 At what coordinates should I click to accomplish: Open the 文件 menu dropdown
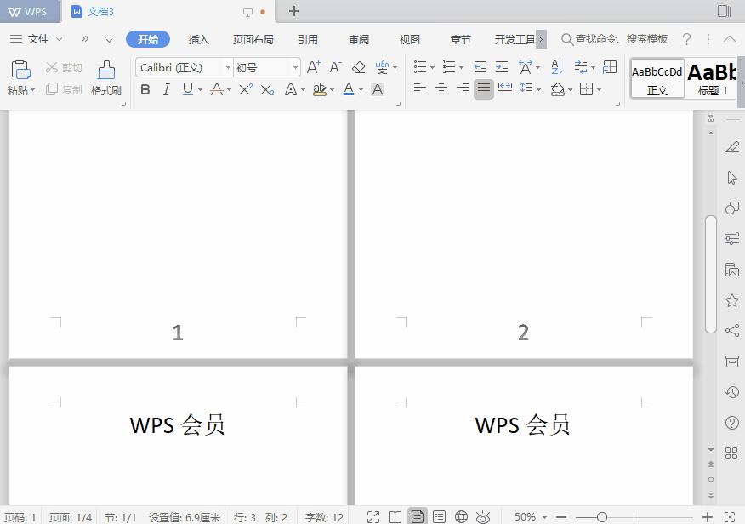click(37, 39)
